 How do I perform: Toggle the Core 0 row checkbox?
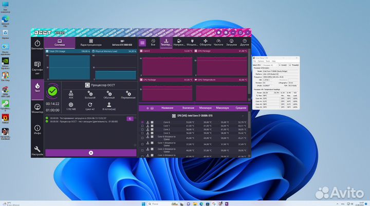[142, 122]
